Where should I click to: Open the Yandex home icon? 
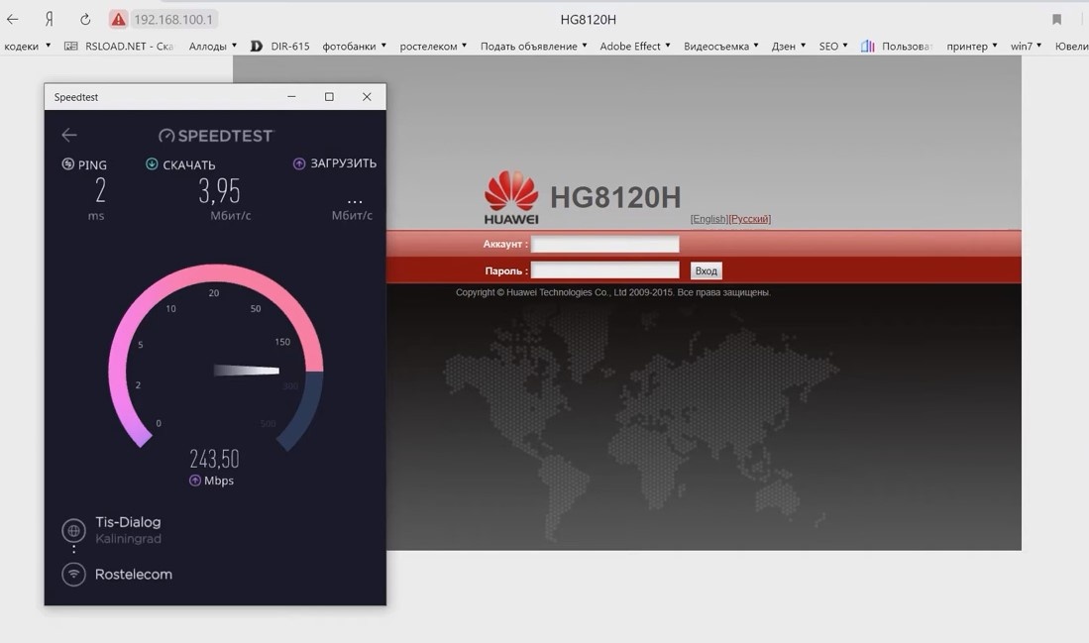click(50, 20)
